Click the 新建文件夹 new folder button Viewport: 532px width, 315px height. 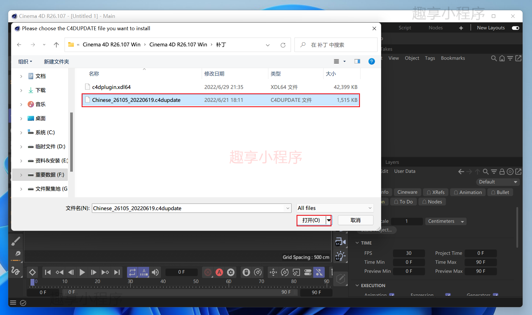56,62
